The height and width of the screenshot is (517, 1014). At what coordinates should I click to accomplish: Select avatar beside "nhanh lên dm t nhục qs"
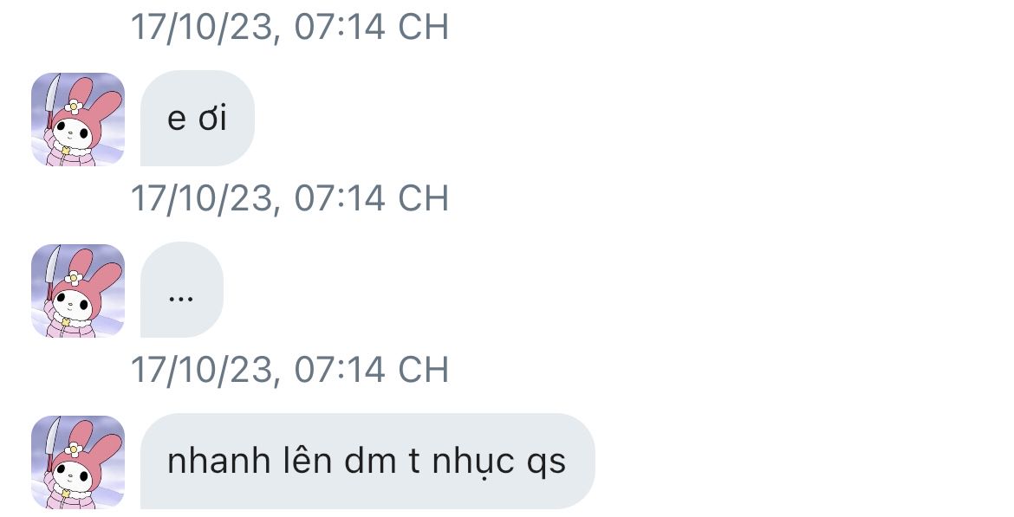coord(78,462)
